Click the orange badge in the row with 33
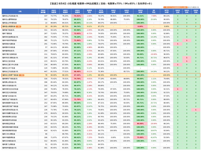202x154 pixels. [19, 27]
